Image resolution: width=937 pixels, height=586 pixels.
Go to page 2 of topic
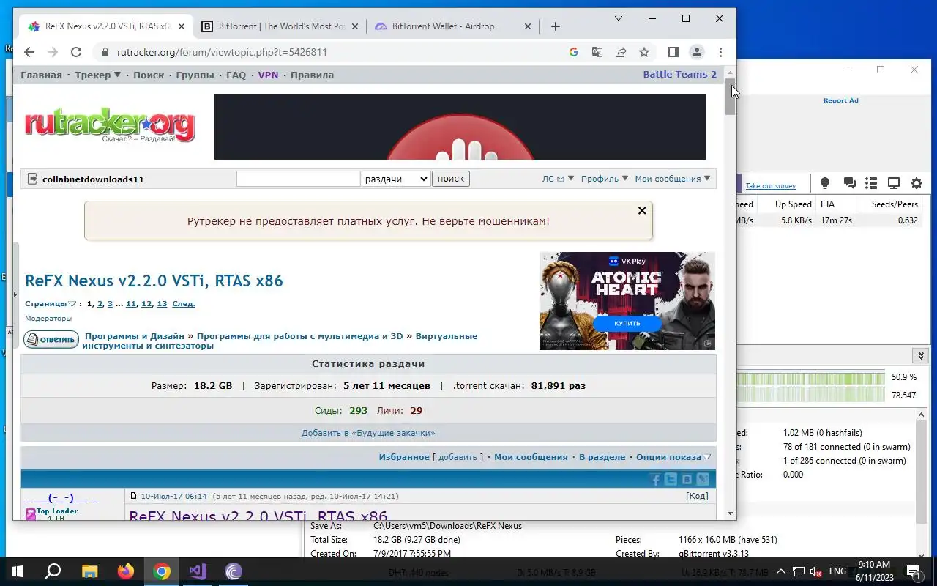point(100,303)
